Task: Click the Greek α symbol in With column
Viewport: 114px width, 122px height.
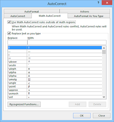Action: 29,72
